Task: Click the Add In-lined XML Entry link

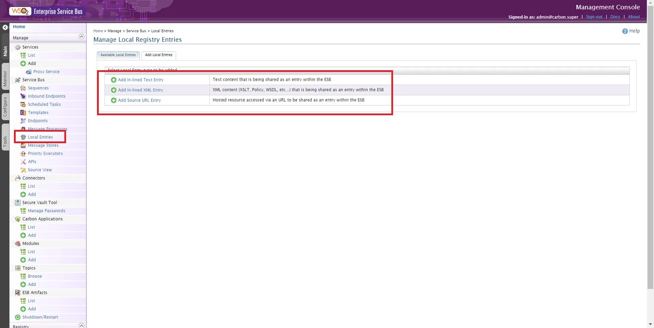Action: [140, 90]
